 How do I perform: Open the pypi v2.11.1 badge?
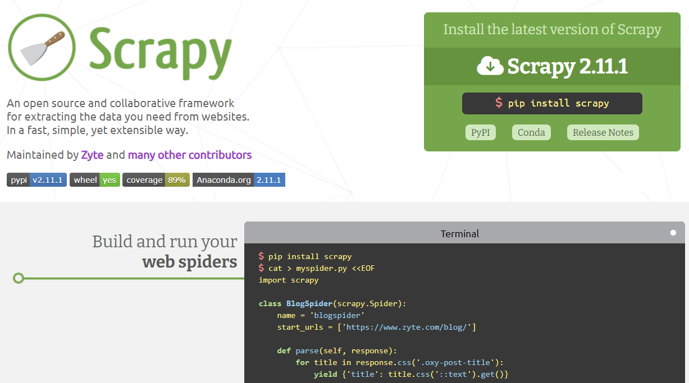pyautogui.click(x=37, y=180)
